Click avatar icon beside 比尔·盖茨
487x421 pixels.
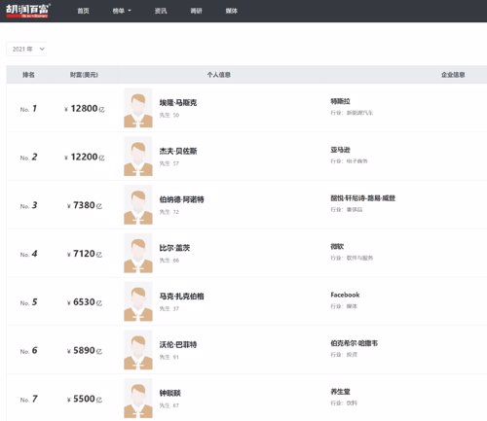(138, 253)
